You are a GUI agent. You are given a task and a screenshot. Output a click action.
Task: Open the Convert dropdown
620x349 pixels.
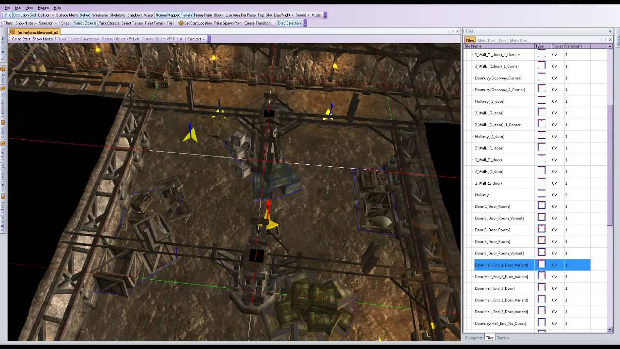(196, 39)
